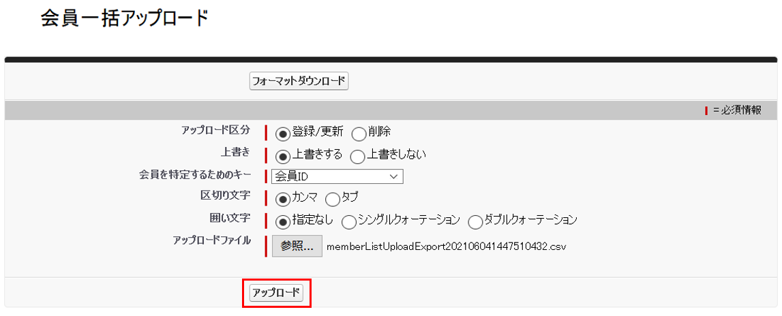Choose 削除 as the upload type

359,133
